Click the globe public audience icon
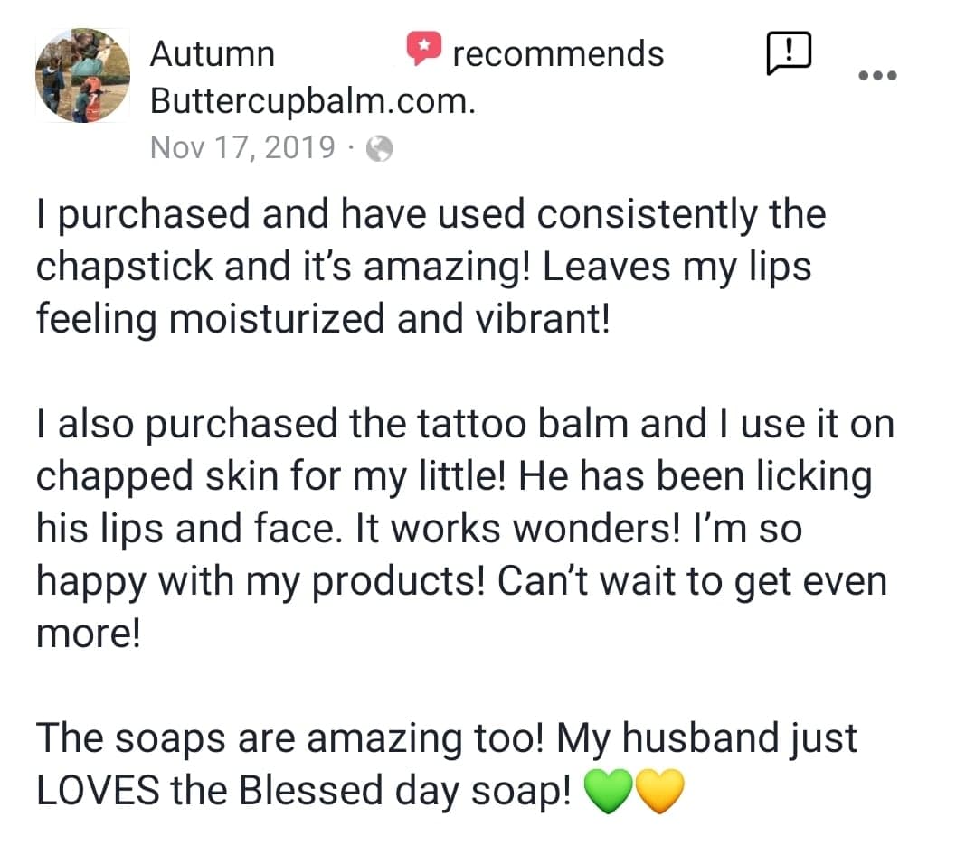This screenshot has width=975, height=864. point(379,149)
